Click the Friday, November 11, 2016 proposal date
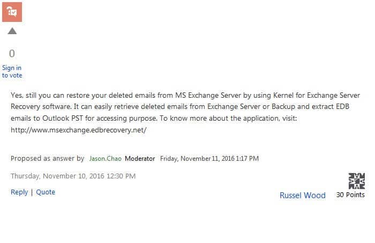 coord(209,159)
